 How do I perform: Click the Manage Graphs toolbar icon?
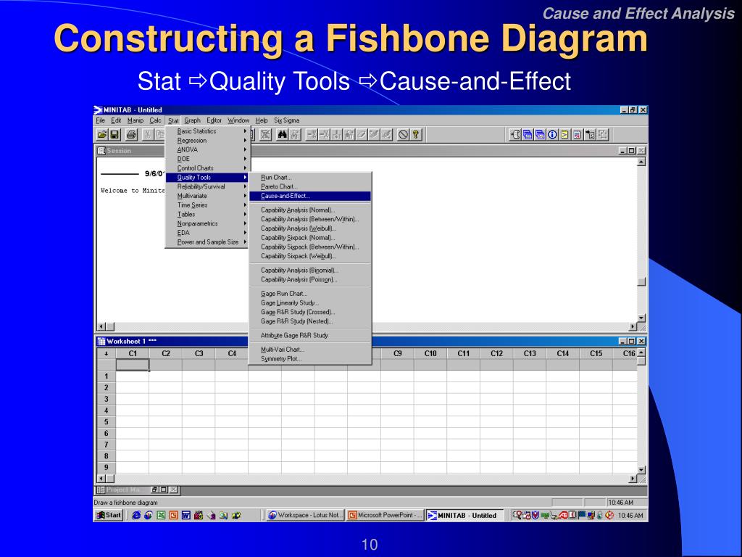point(540,134)
